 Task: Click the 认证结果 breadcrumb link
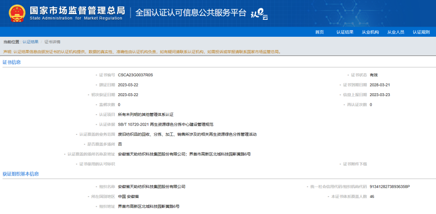[31, 42]
